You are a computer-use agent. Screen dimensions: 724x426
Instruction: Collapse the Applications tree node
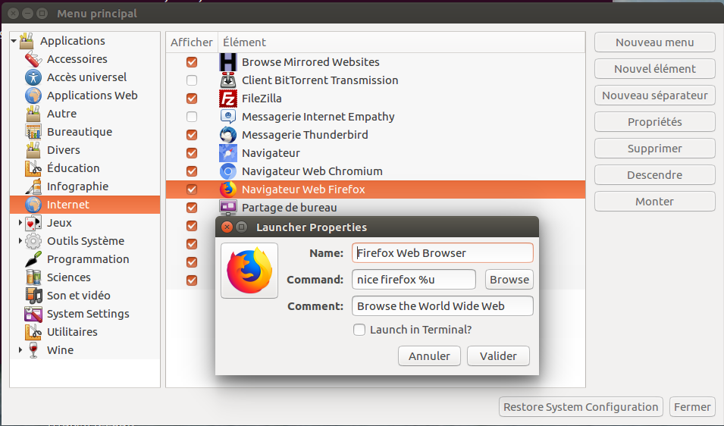tap(14, 41)
